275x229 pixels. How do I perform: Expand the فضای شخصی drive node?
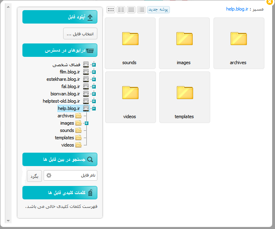(x=94, y=65)
